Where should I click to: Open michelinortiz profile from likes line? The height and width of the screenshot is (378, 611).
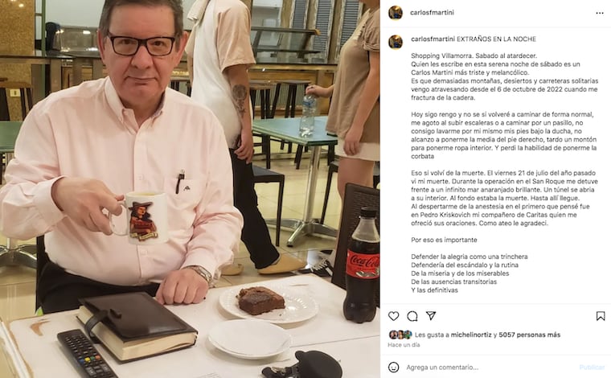coord(471,335)
